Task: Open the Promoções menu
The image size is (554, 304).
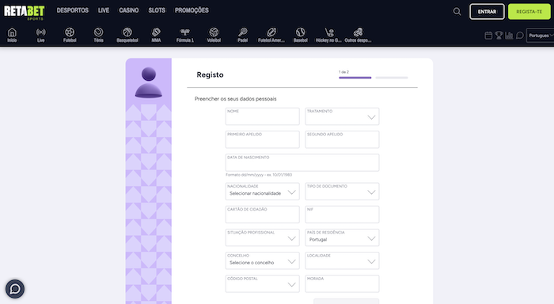Action: [192, 10]
